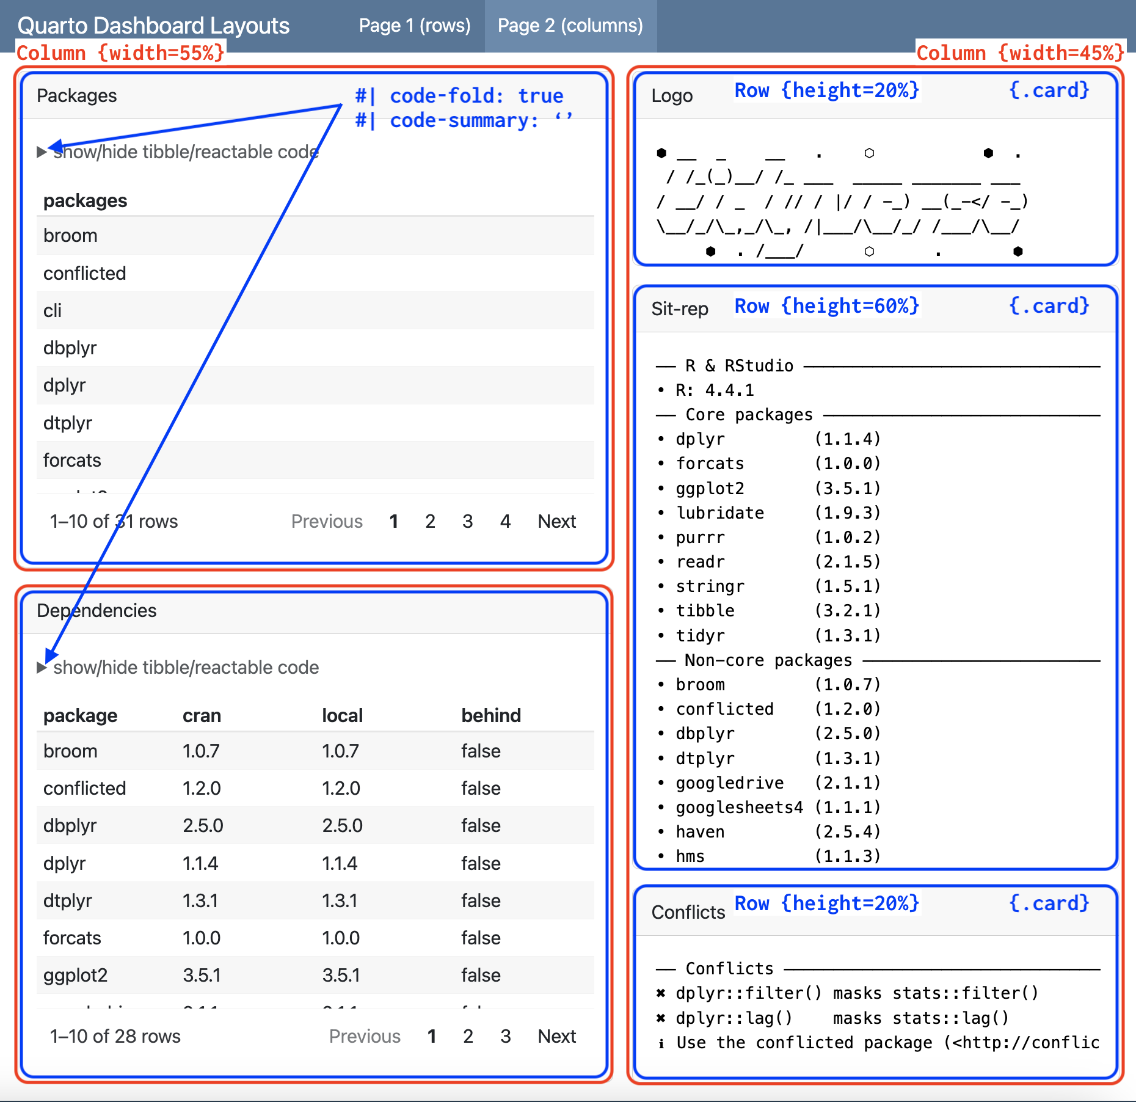Click the cran column header to sort

(201, 715)
